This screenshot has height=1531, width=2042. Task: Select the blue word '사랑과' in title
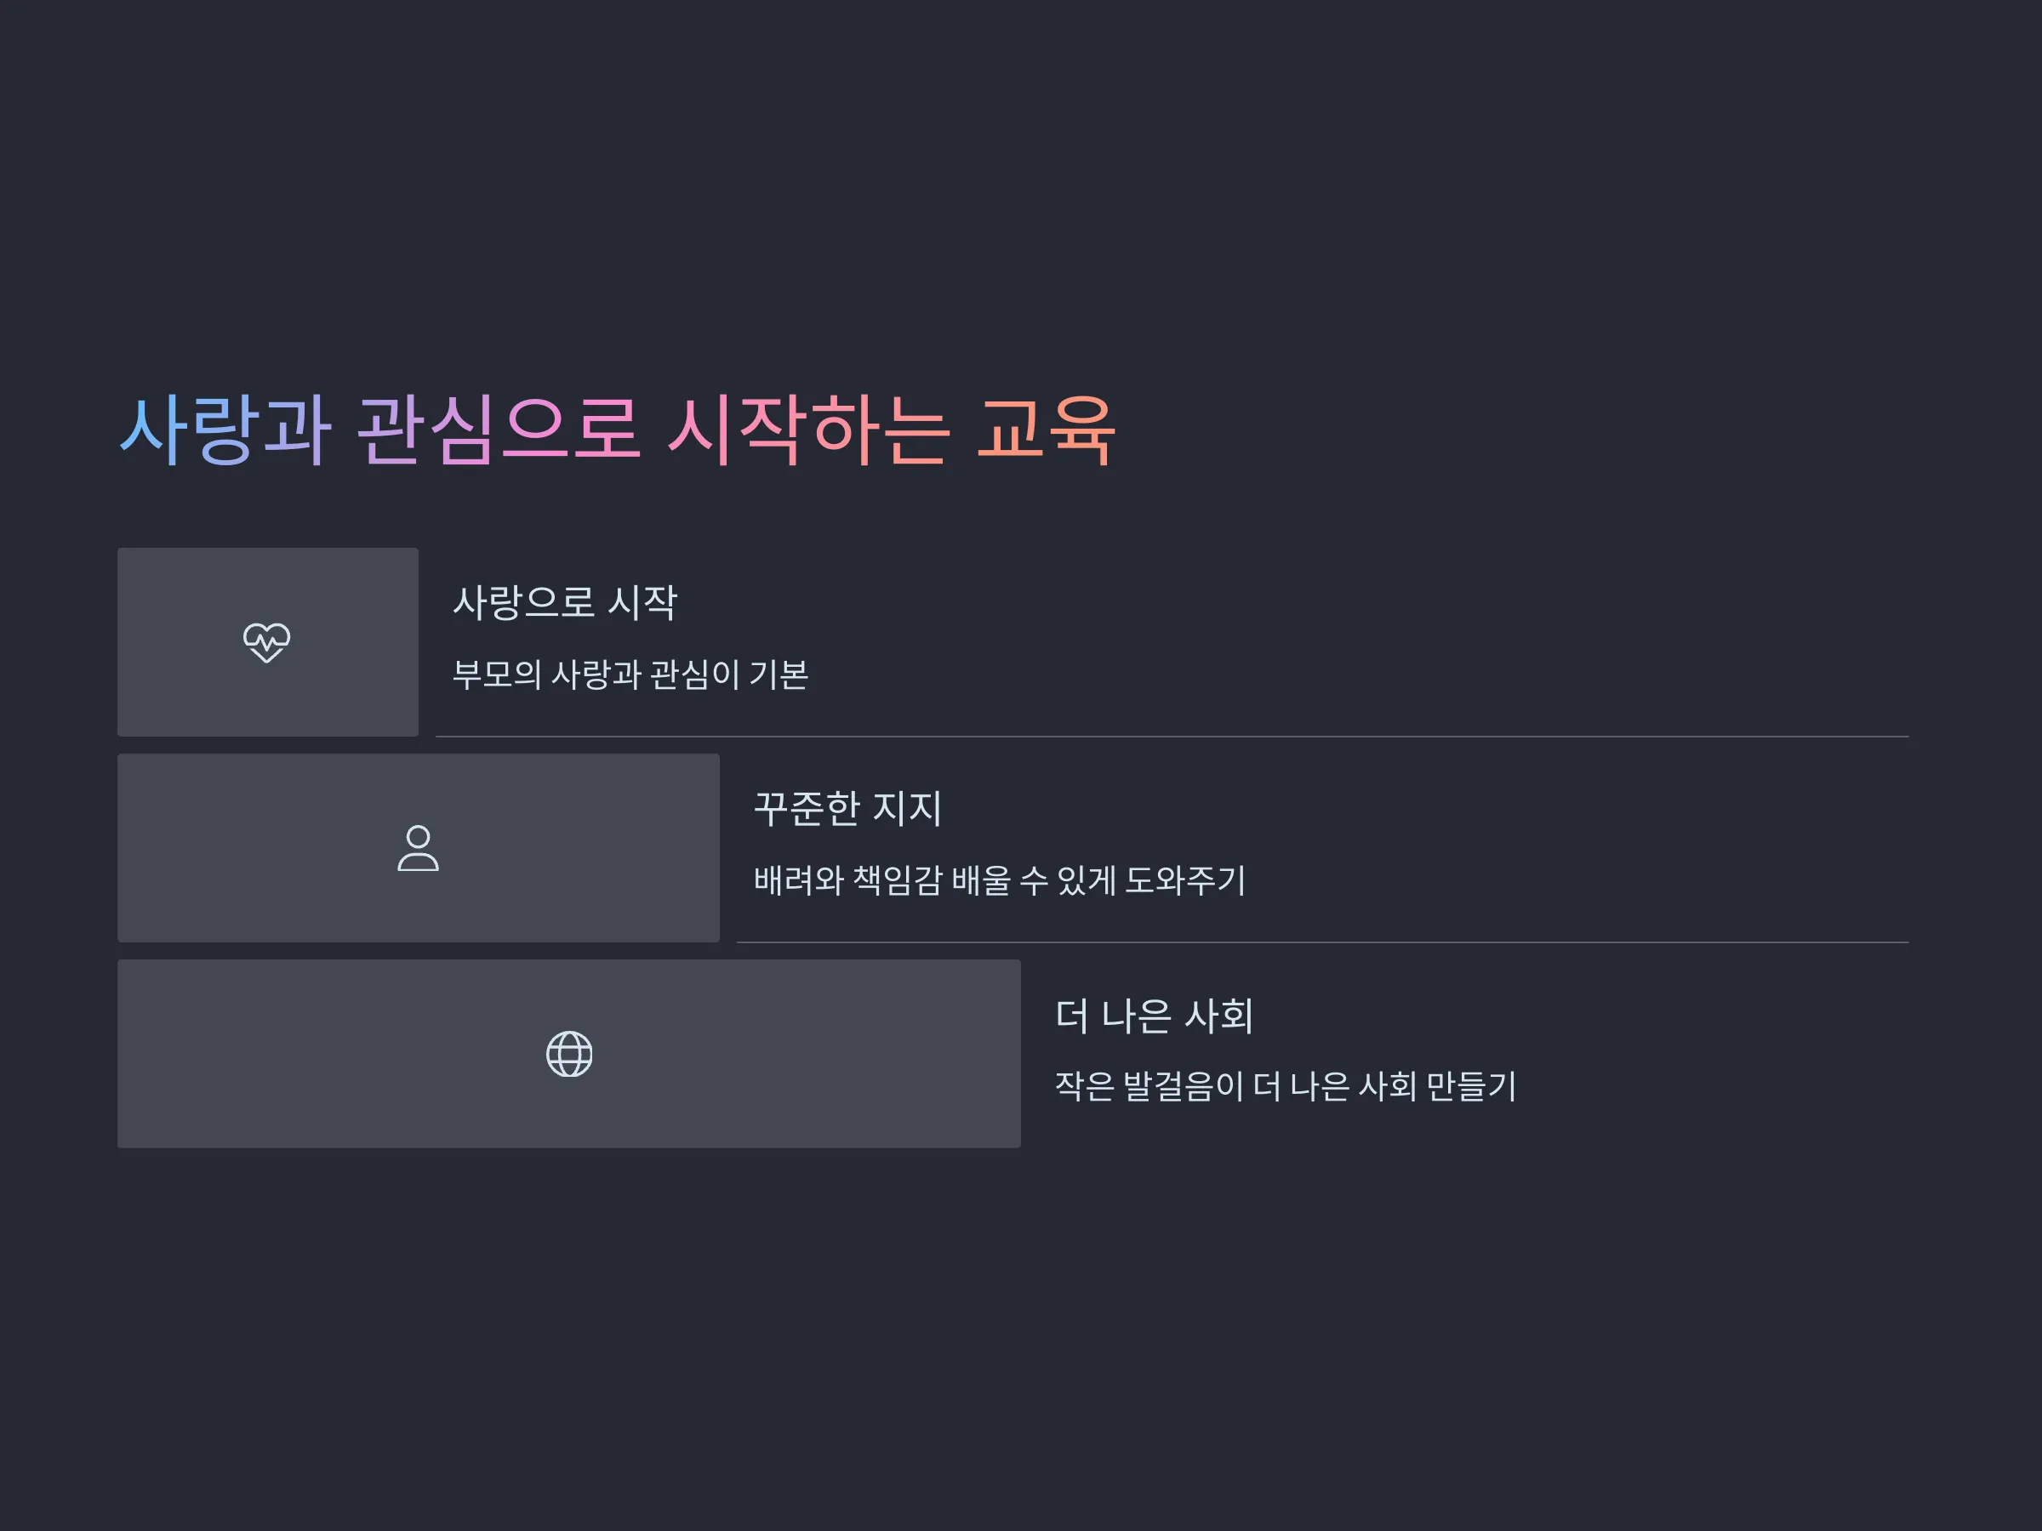click(225, 430)
